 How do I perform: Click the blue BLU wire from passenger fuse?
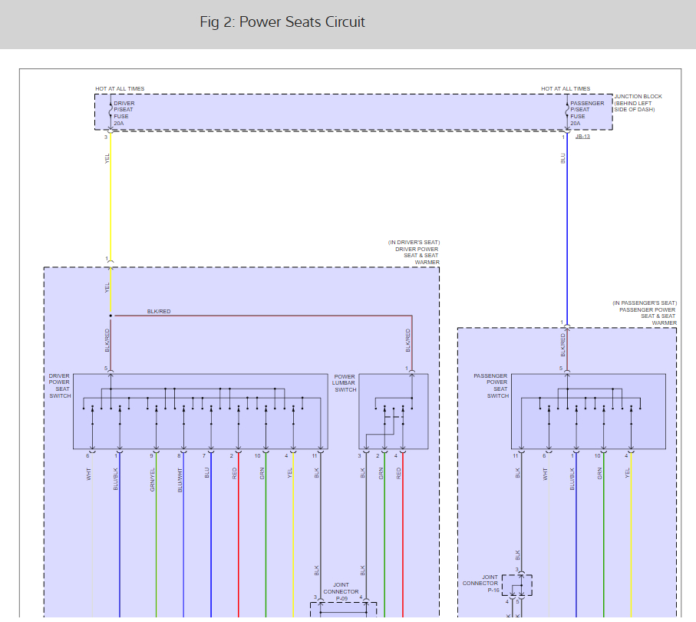click(567, 230)
